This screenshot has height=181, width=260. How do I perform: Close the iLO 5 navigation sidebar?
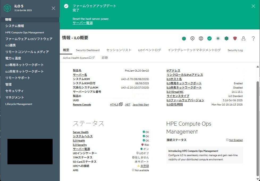coord(53,8)
